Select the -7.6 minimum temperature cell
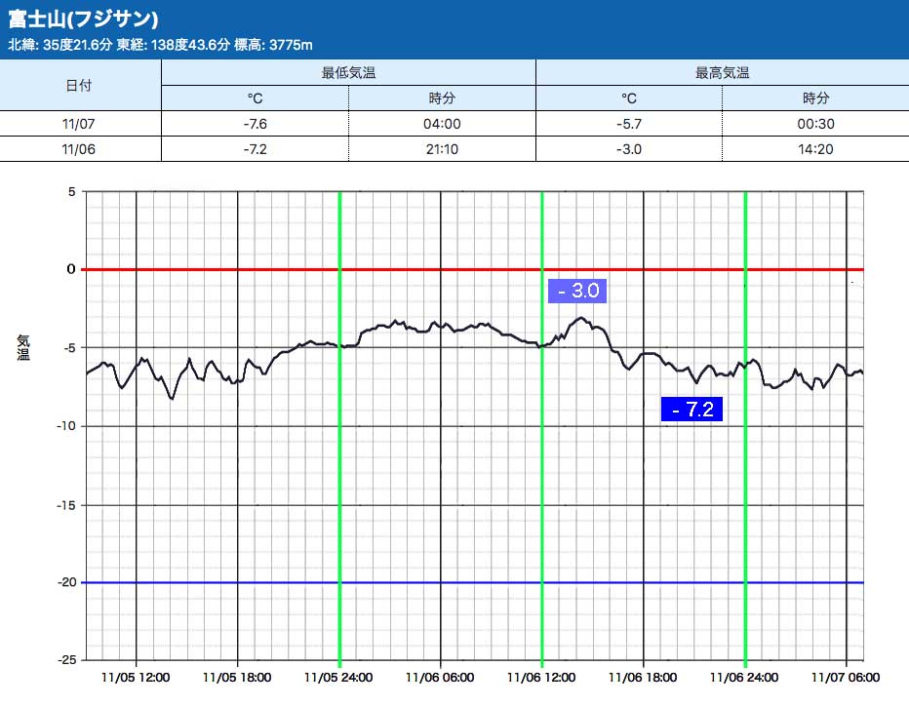This screenshot has height=706, width=909. [x=254, y=124]
